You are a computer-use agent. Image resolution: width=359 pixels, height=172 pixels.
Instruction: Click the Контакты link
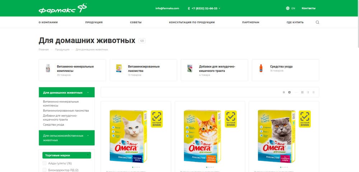(308, 8)
